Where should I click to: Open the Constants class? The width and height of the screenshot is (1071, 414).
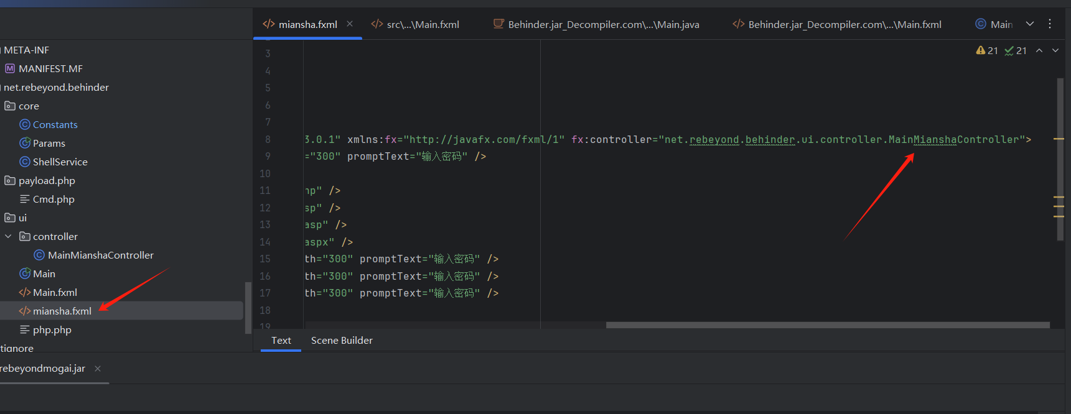(x=55, y=124)
